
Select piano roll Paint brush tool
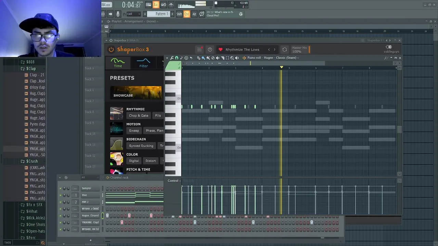tap(203, 58)
